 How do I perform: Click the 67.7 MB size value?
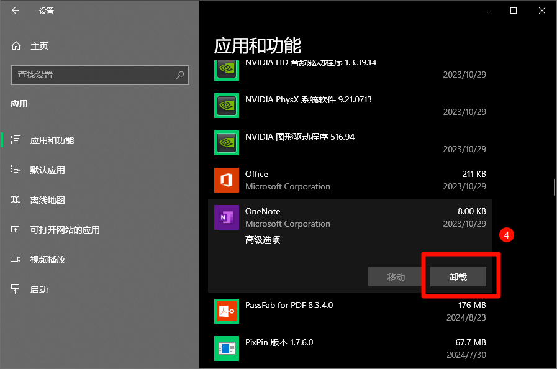(x=471, y=343)
